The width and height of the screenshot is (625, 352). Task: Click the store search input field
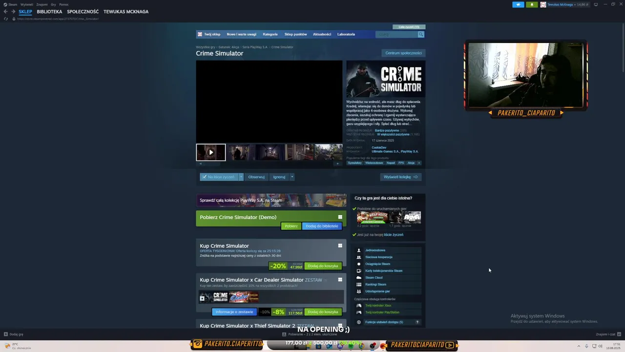click(396, 34)
